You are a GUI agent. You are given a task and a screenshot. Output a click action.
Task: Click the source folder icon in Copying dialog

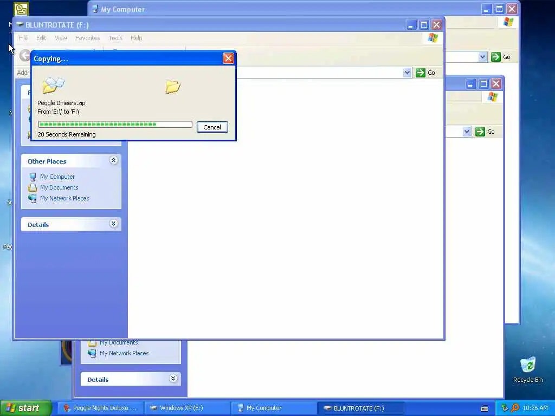(x=53, y=85)
